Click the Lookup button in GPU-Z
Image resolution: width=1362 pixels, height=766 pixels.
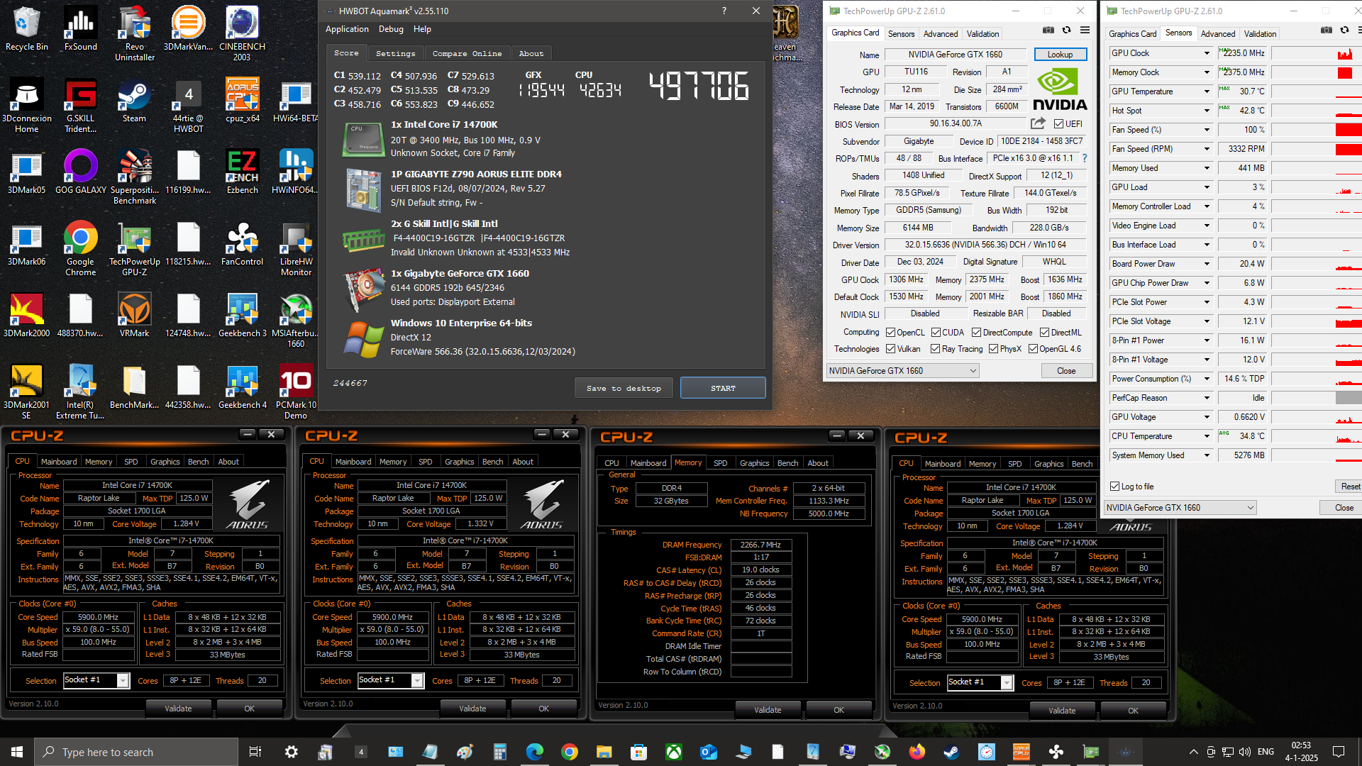[1060, 55]
